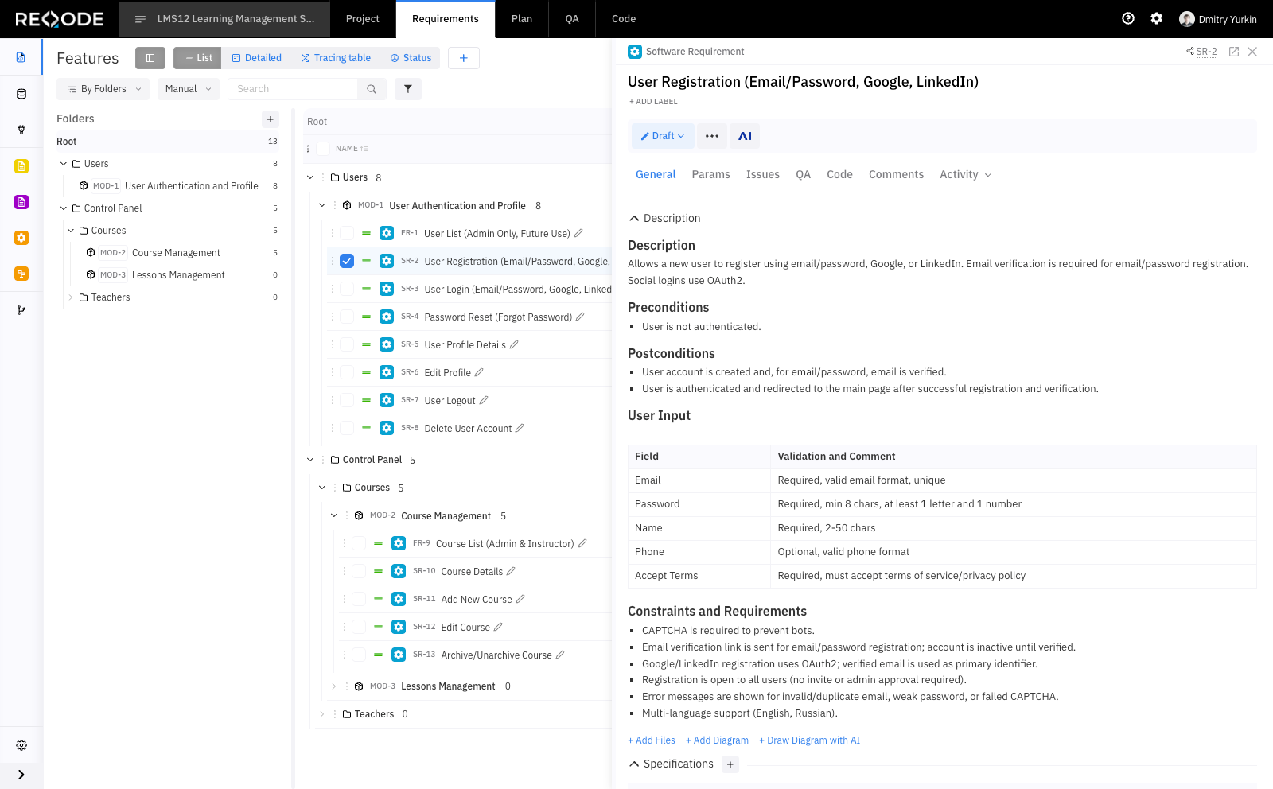Screen dimensions: 1273x789
Task: Click the SR-5 User Profile Details gear icon
Action: [x=387, y=344]
